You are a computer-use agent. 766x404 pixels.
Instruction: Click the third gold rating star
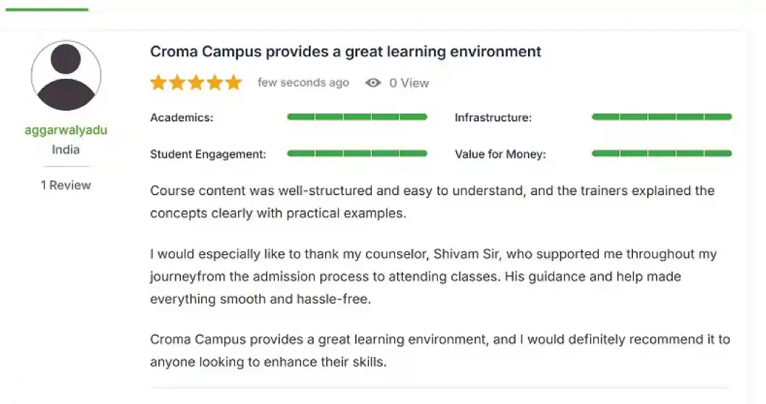[196, 82]
